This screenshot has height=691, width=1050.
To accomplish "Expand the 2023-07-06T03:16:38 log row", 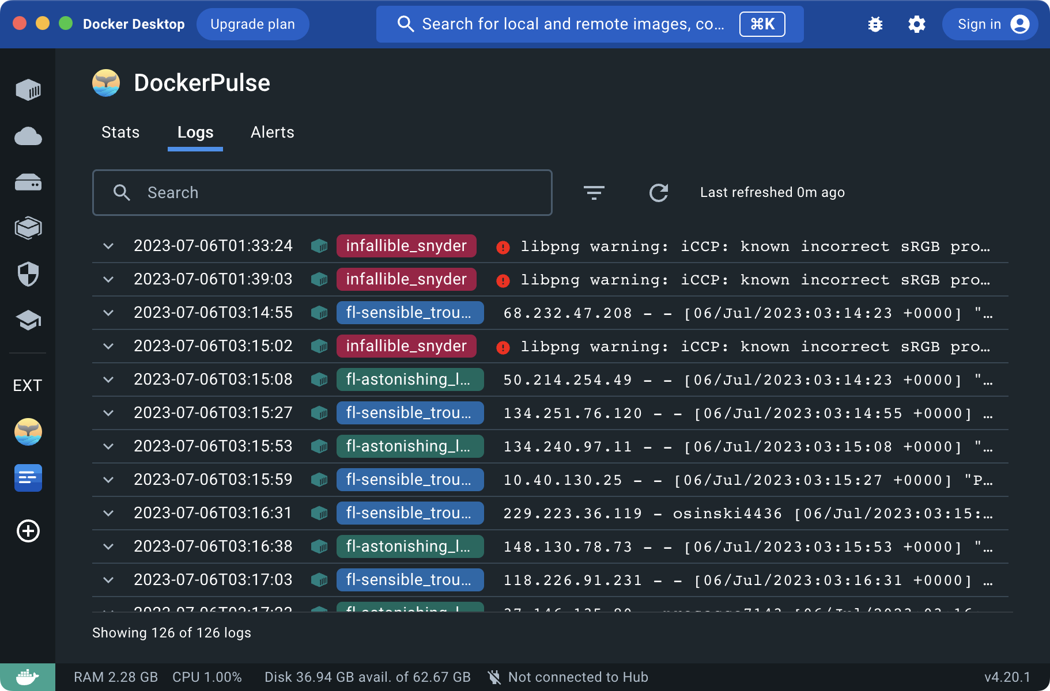I will (x=108, y=546).
